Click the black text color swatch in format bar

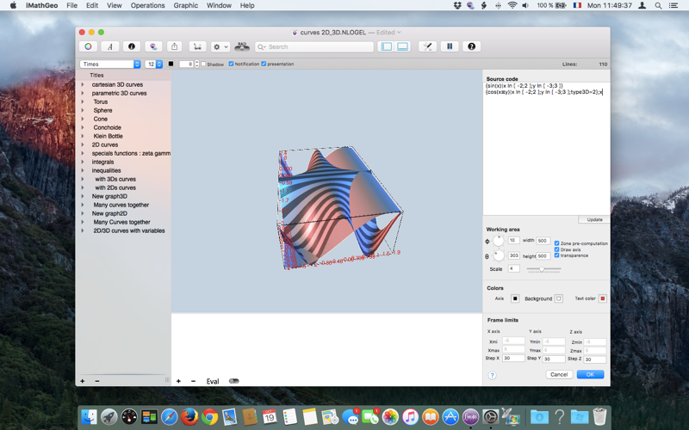point(171,64)
